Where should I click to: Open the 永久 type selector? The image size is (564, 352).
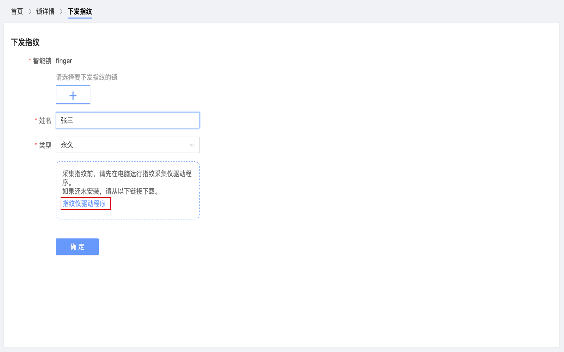point(127,145)
